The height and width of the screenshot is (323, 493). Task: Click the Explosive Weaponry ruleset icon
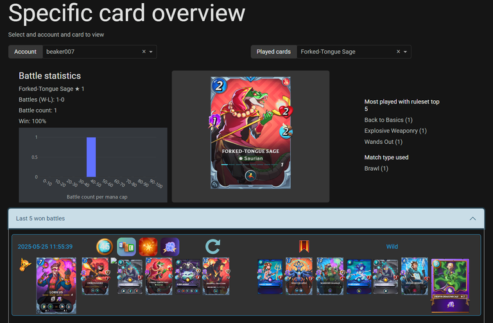click(148, 247)
